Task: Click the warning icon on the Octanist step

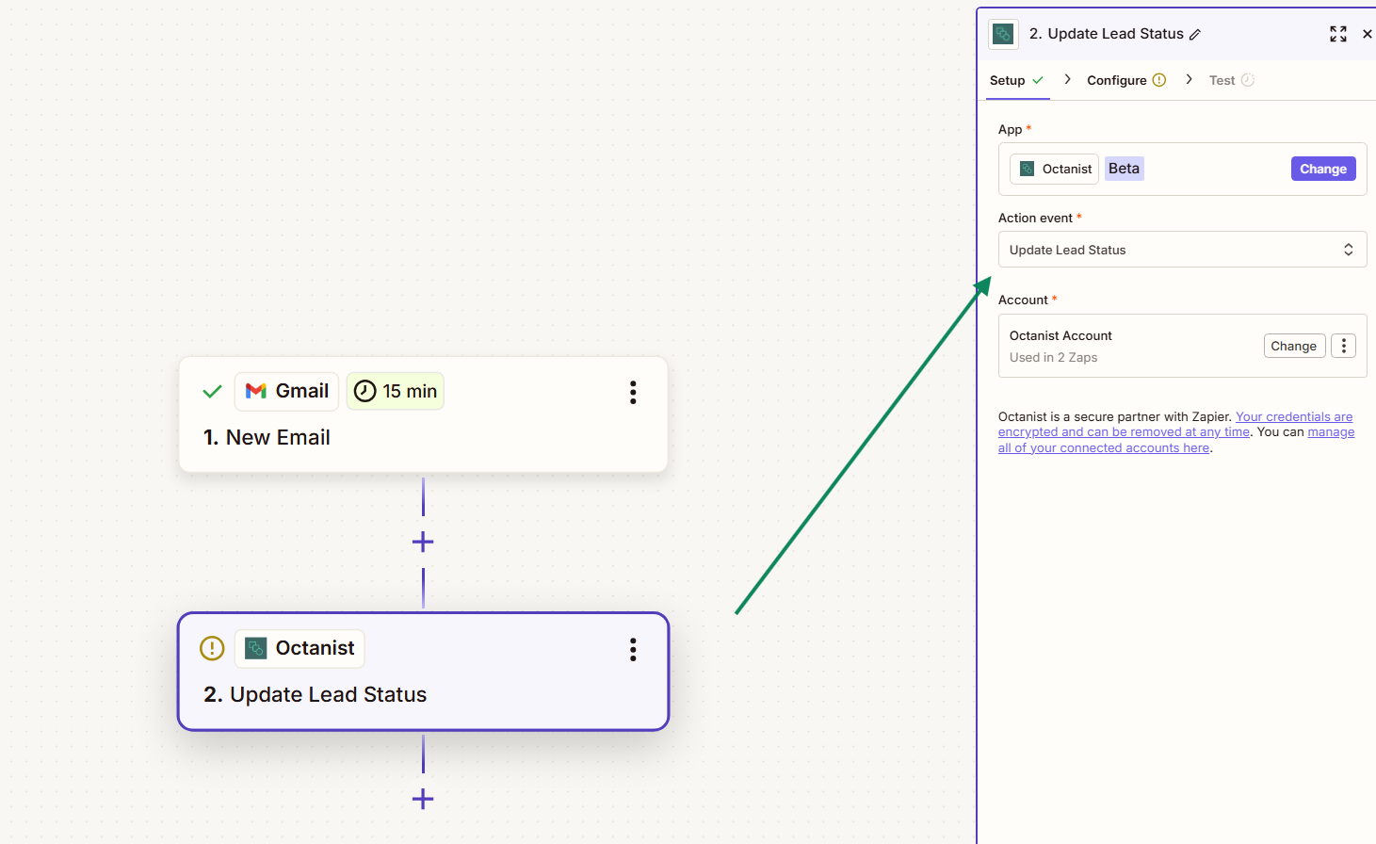Action: pyautogui.click(x=211, y=648)
